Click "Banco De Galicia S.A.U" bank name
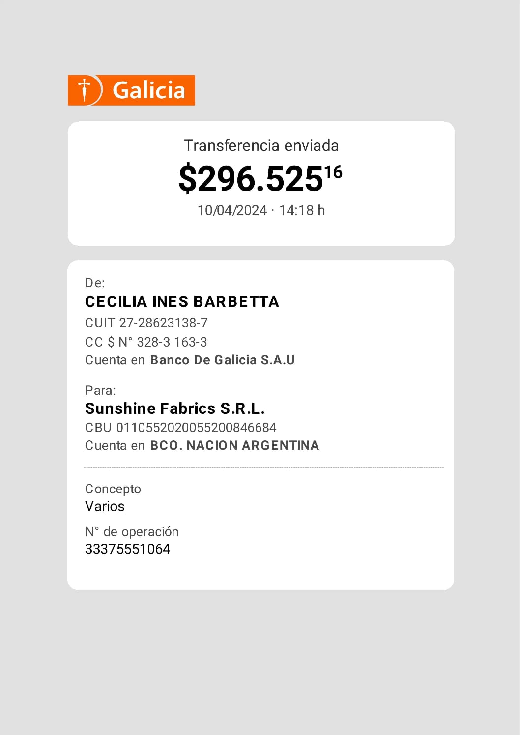This screenshot has height=735, width=520. coord(222,360)
